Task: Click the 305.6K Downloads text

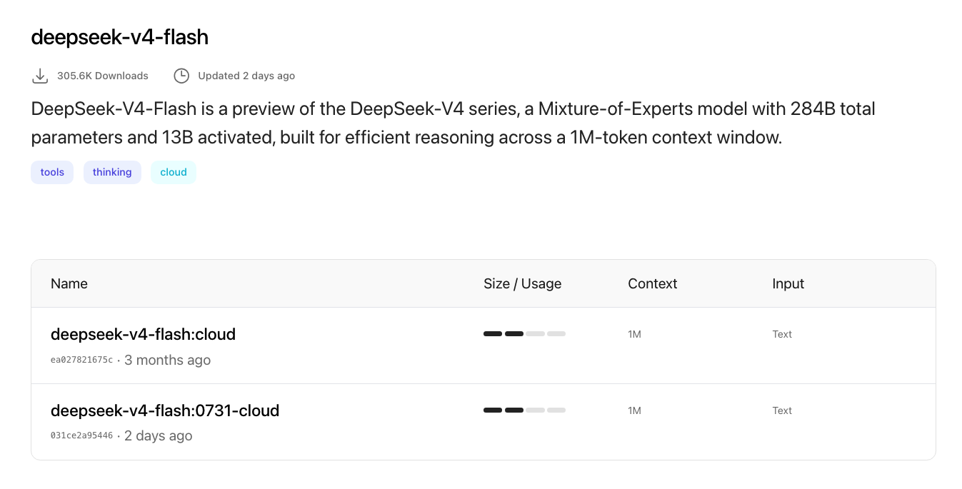Action: coord(103,76)
